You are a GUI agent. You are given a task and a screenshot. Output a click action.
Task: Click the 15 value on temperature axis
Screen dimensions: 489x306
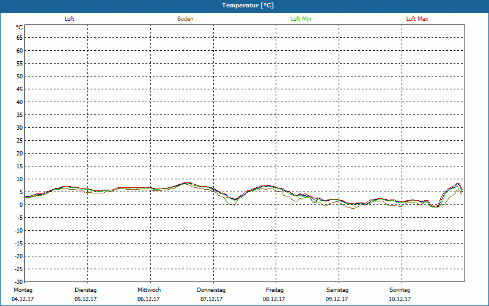click(20, 166)
